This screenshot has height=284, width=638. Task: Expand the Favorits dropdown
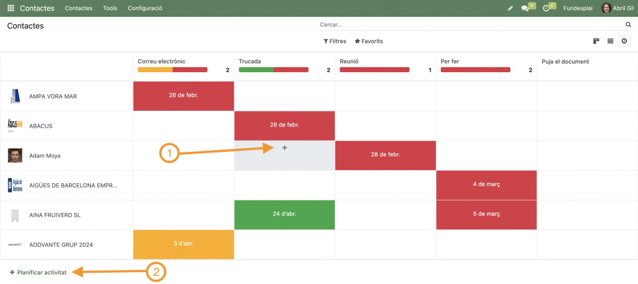coord(369,41)
